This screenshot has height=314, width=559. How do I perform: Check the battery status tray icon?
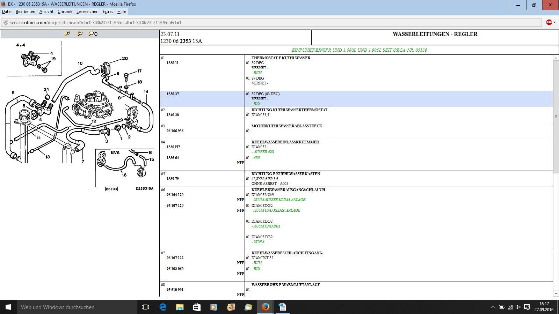501,307
